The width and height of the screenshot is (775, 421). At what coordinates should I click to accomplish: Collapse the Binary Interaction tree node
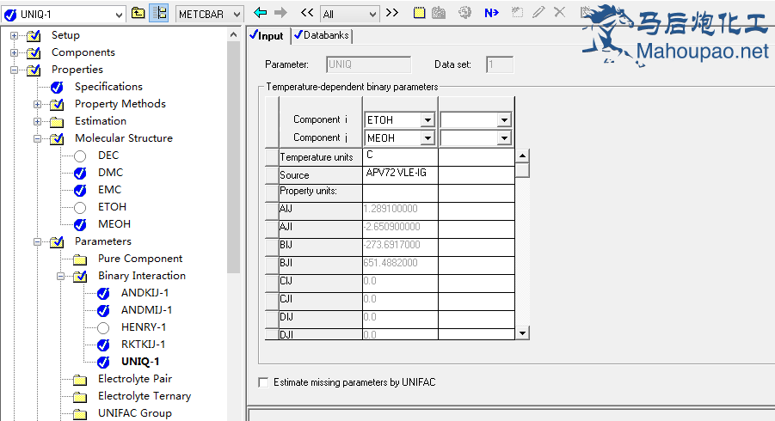pos(61,276)
